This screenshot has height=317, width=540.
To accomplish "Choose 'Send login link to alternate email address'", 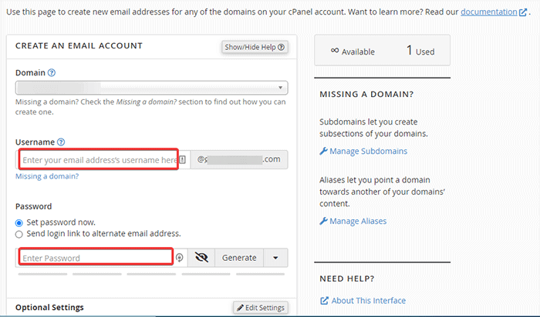I will (x=19, y=233).
